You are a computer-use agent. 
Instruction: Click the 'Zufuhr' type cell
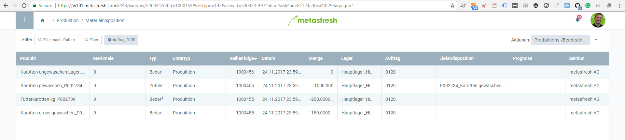pyautogui.click(x=157, y=86)
